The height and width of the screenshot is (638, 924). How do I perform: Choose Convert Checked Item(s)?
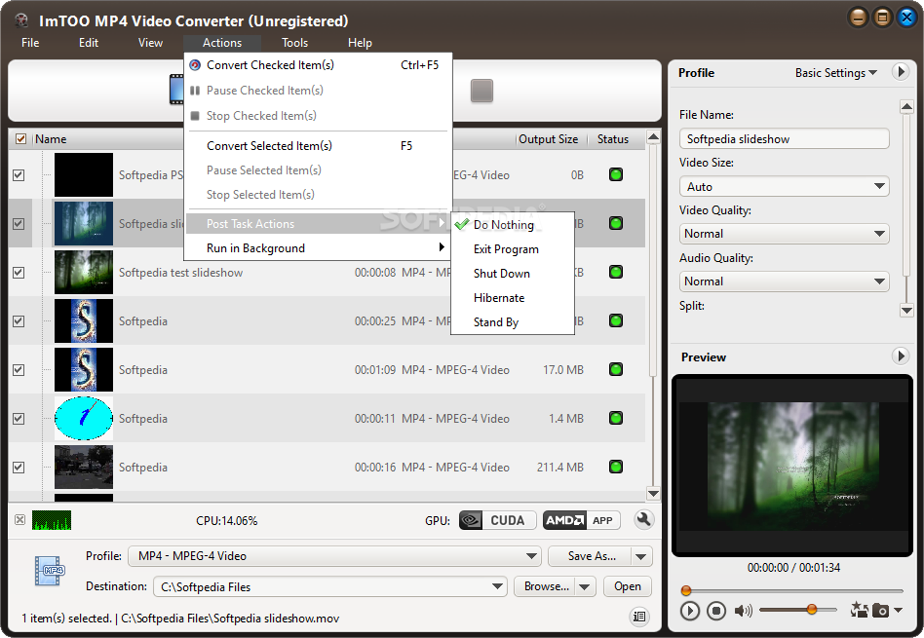click(318, 65)
